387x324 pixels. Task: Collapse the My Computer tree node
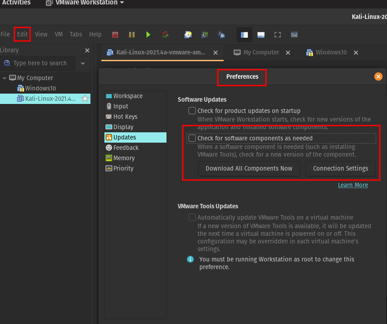[4, 78]
